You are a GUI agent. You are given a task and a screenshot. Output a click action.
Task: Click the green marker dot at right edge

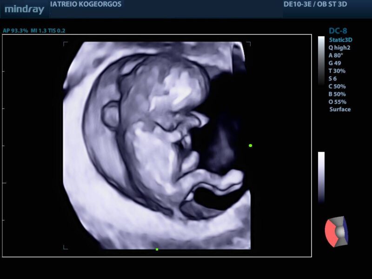point(250,146)
